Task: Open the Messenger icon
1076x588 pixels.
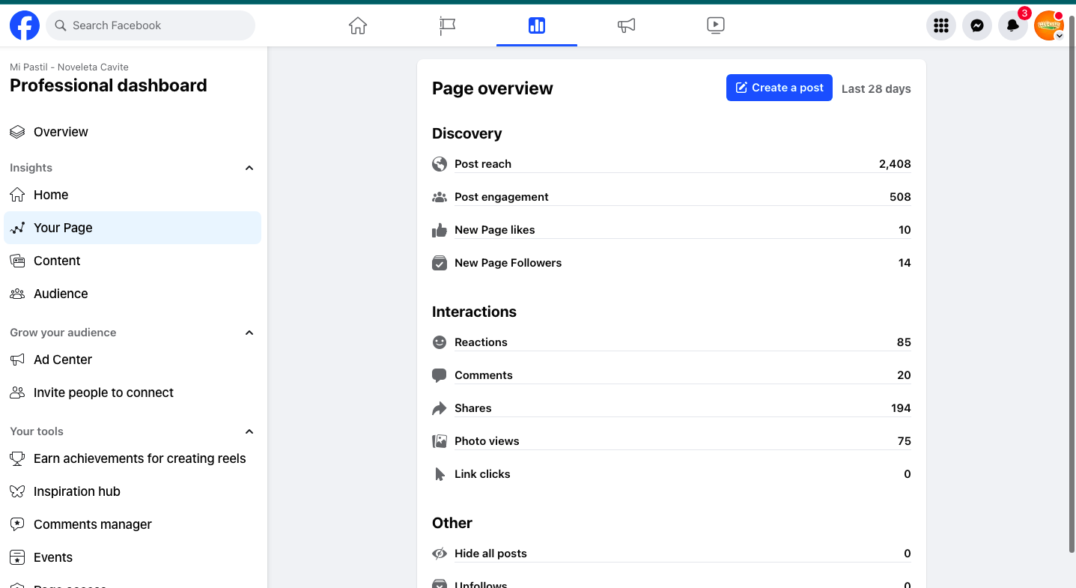Action: point(977,25)
